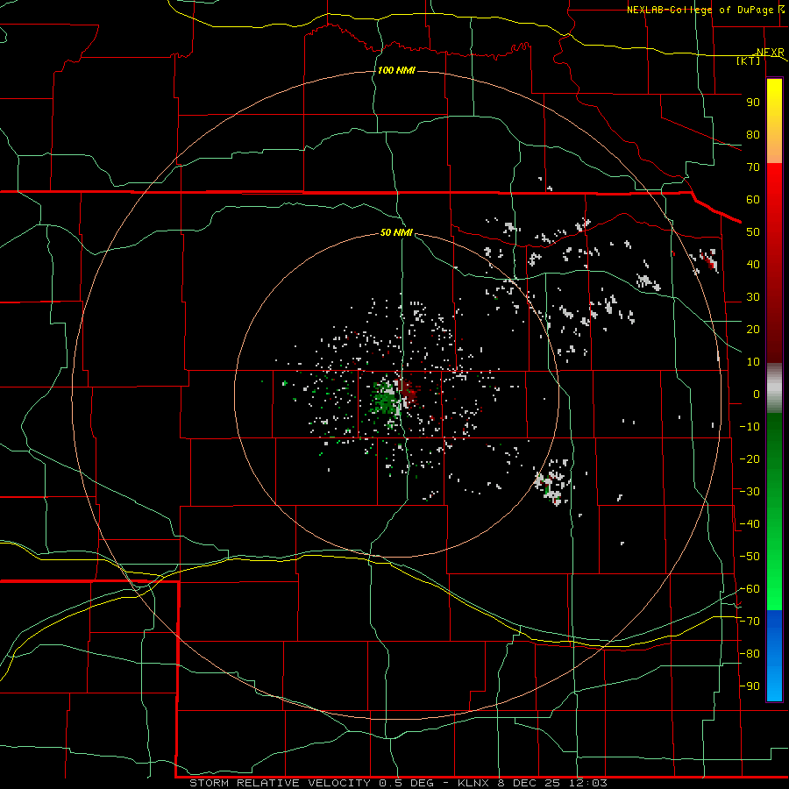The image size is (789, 789).
Task: Click the "-20" scale value
Action: 750,458
